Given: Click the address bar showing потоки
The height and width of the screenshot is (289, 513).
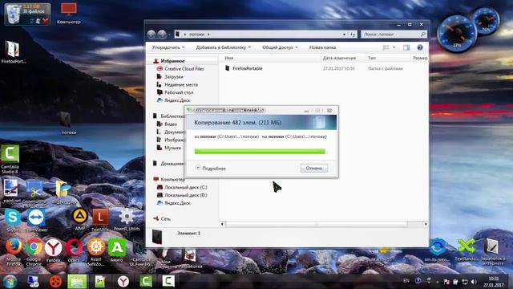Looking at the screenshot, I should 262,34.
